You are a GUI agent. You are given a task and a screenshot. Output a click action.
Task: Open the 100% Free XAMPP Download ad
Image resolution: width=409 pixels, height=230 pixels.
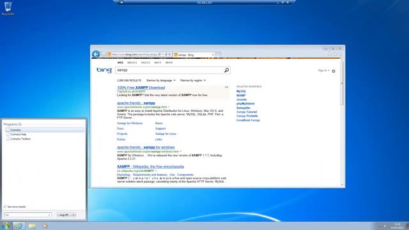(x=141, y=88)
